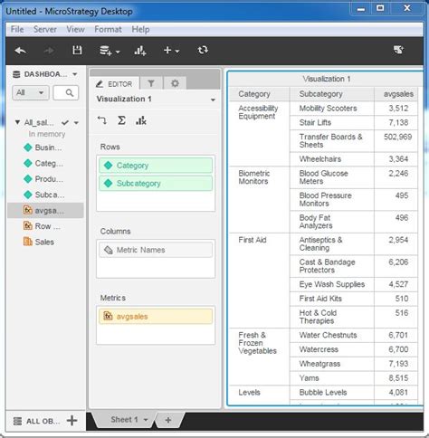Add a new sheet with plus tab
429x438 pixels.
pos(168,420)
